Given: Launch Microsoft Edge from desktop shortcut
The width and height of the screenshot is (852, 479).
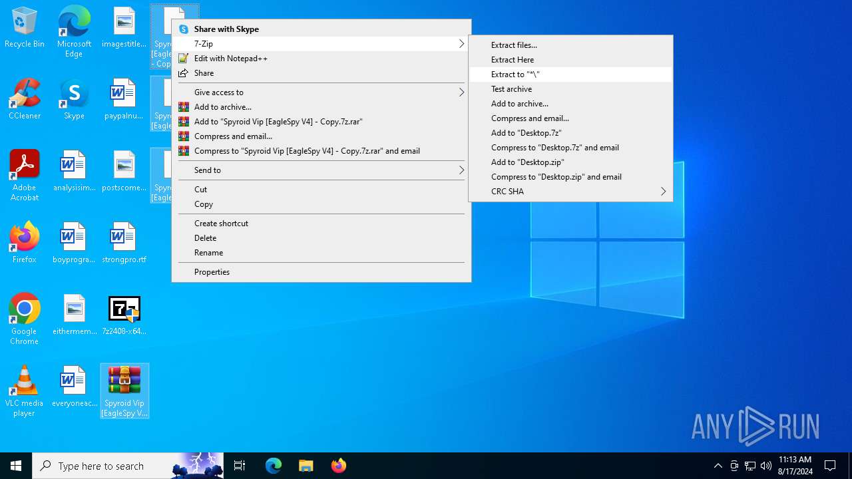Looking at the screenshot, I should click(x=74, y=31).
